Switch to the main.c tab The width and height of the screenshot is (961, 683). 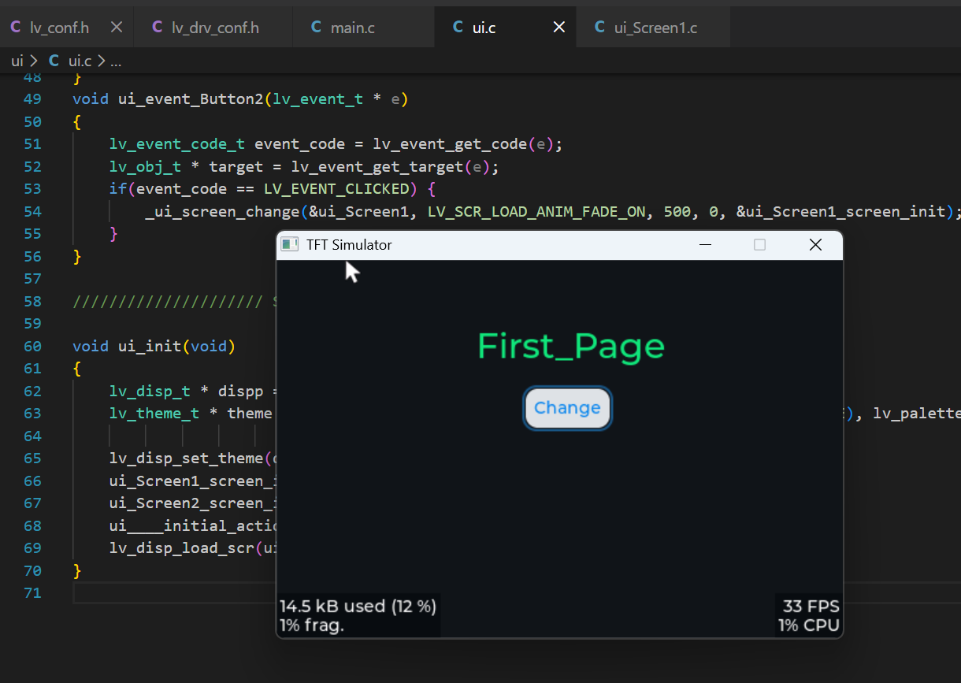pyautogui.click(x=362, y=28)
